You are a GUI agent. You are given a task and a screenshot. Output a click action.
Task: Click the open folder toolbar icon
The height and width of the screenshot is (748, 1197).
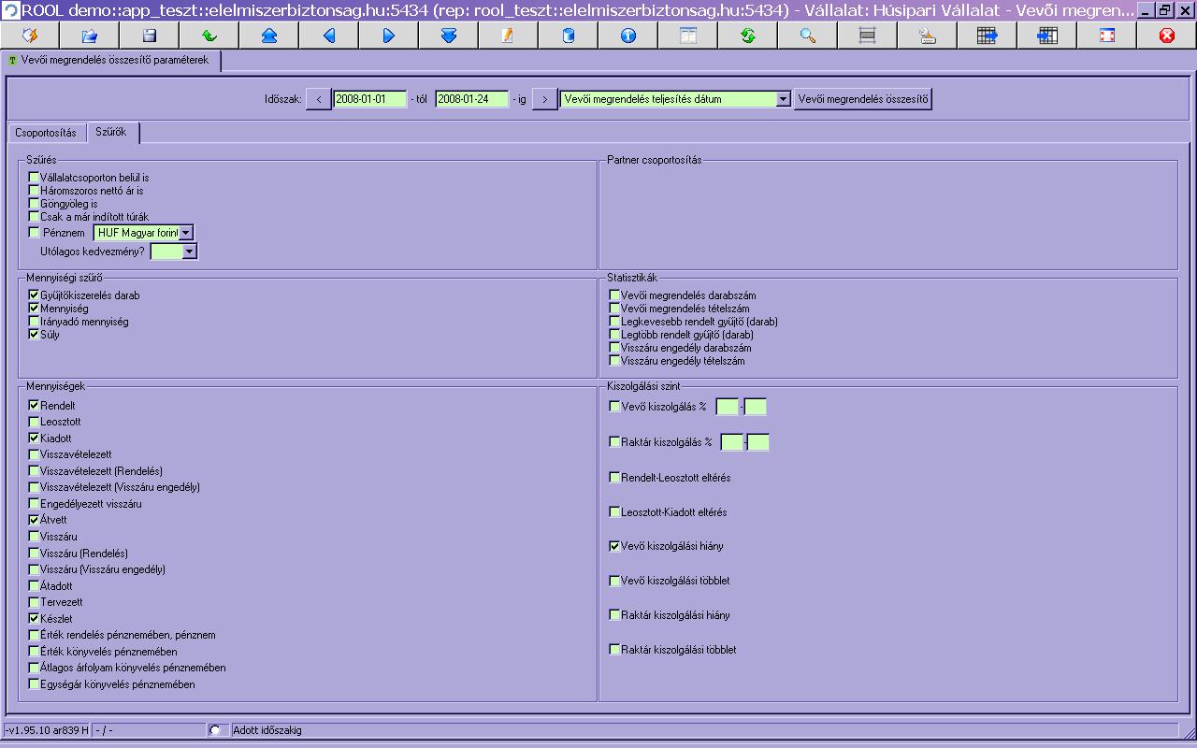click(x=90, y=36)
